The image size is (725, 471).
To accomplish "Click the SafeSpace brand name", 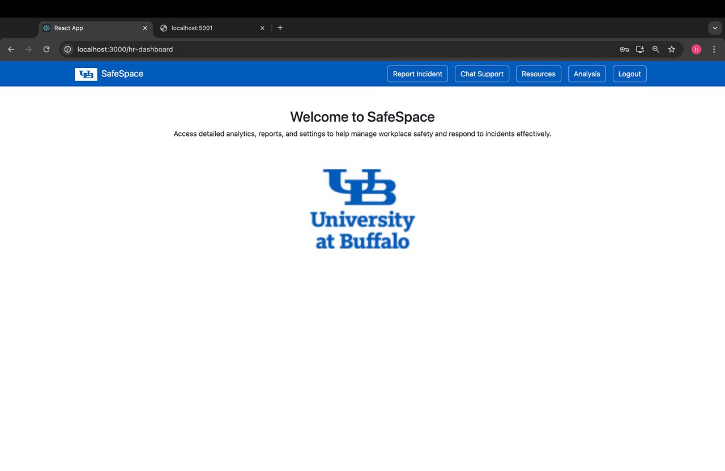I will coord(122,74).
